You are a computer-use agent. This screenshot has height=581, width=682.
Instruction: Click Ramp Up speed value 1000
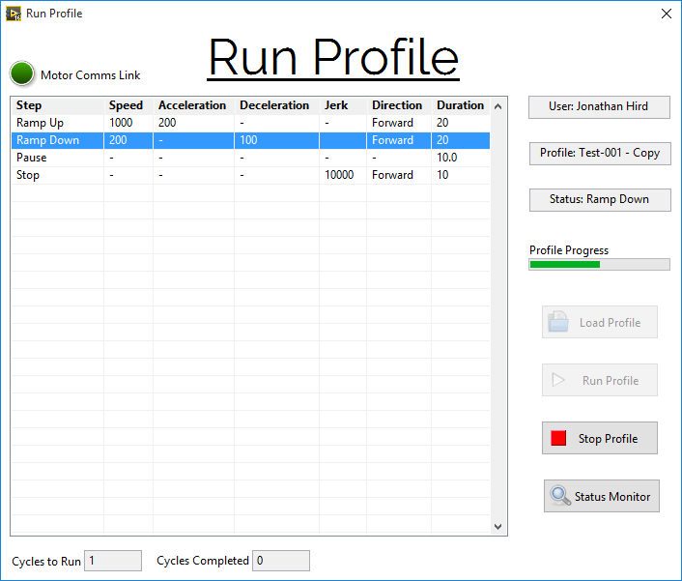click(121, 123)
